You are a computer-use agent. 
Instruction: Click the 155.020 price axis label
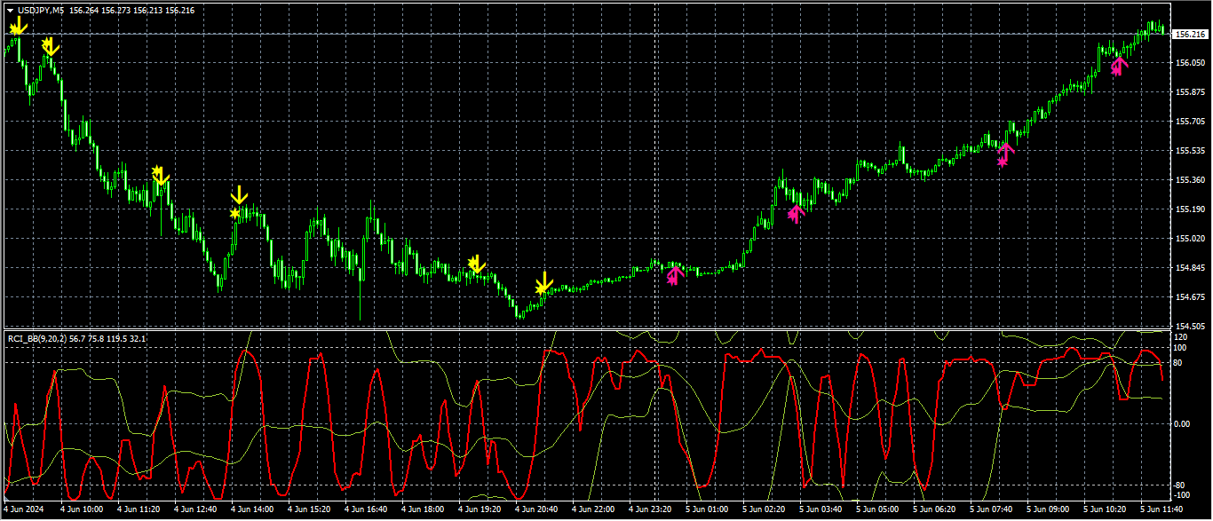pyautogui.click(x=1189, y=239)
